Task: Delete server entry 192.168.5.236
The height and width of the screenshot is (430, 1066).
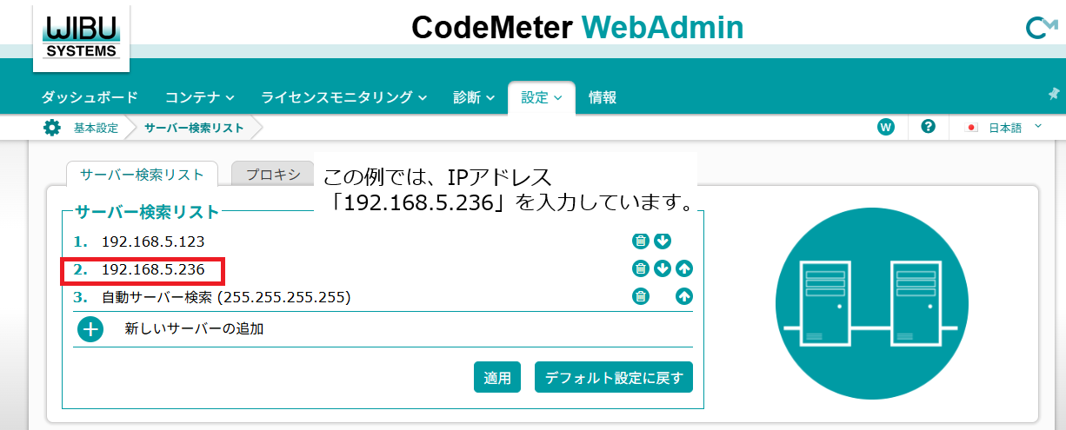Action: (x=640, y=269)
